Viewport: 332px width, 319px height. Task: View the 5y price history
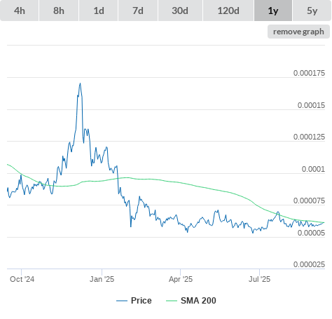[x=312, y=11]
